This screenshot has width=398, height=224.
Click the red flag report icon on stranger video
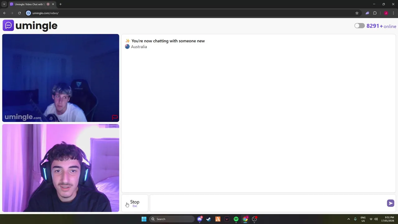tap(115, 117)
